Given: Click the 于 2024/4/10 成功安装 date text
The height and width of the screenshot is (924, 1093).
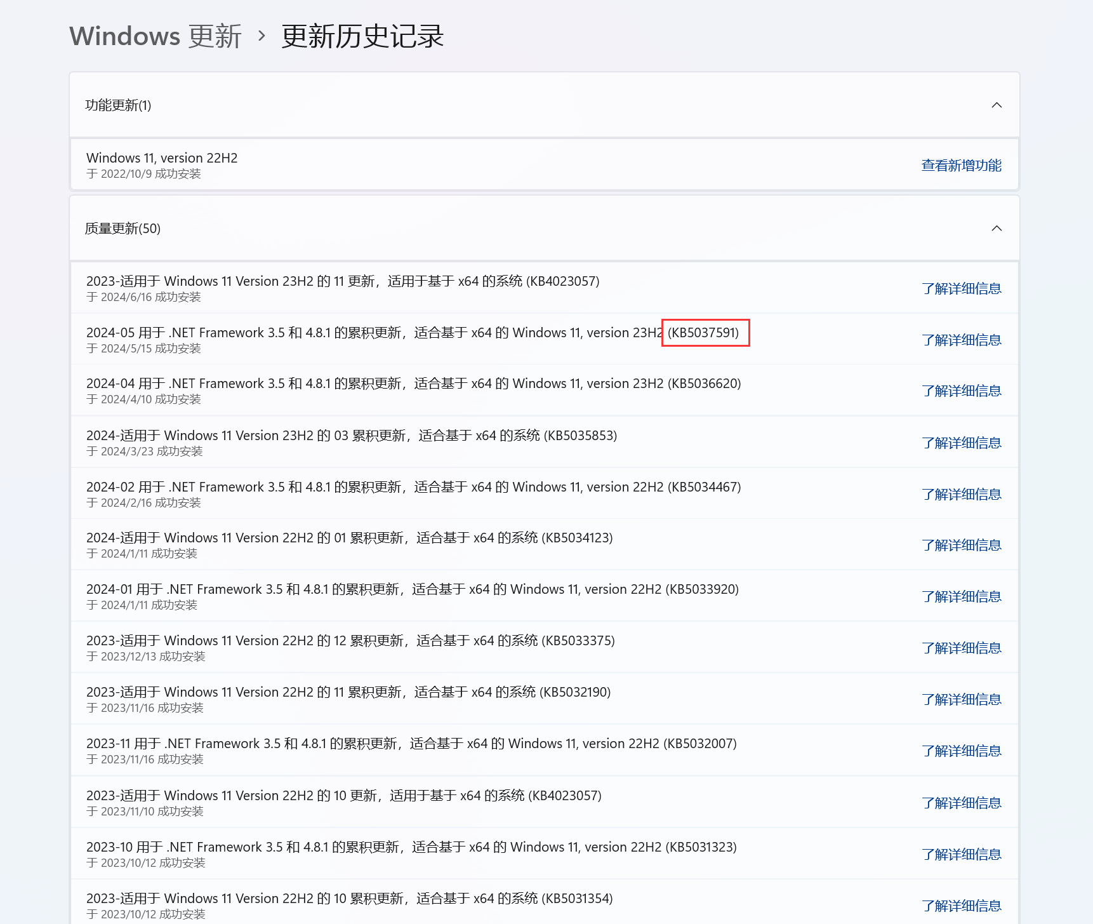Looking at the screenshot, I should point(143,399).
